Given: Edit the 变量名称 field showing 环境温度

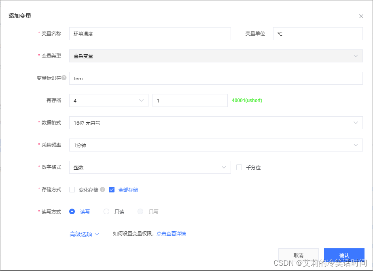Looking at the screenshot, I should (150, 34).
